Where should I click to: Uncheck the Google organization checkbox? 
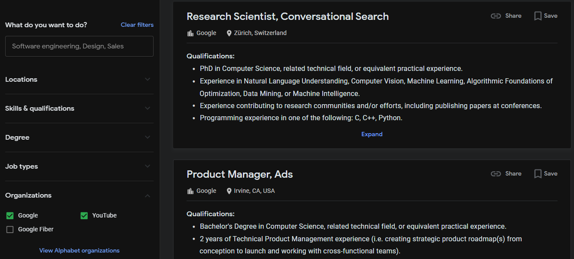10,215
